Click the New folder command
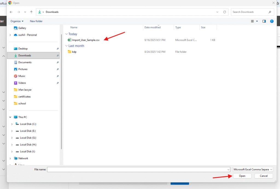The image size is (280, 189). pyautogui.click(x=36, y=21)
